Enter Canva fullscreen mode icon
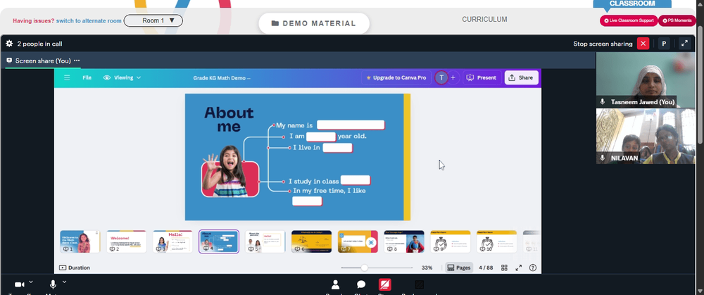 (519, 268)
